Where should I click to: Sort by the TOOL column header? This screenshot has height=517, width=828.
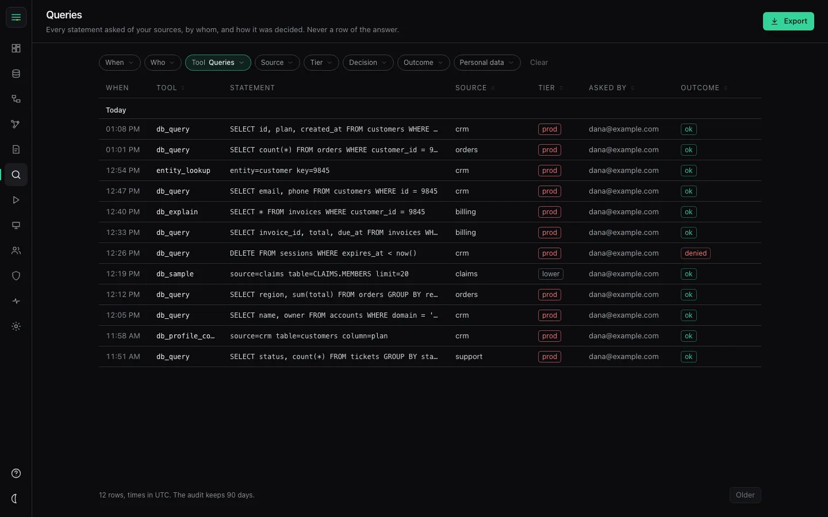point(170,88)
